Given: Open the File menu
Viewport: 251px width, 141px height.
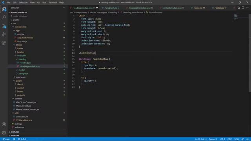Looking at the screenshot, I should click(9, 3).
